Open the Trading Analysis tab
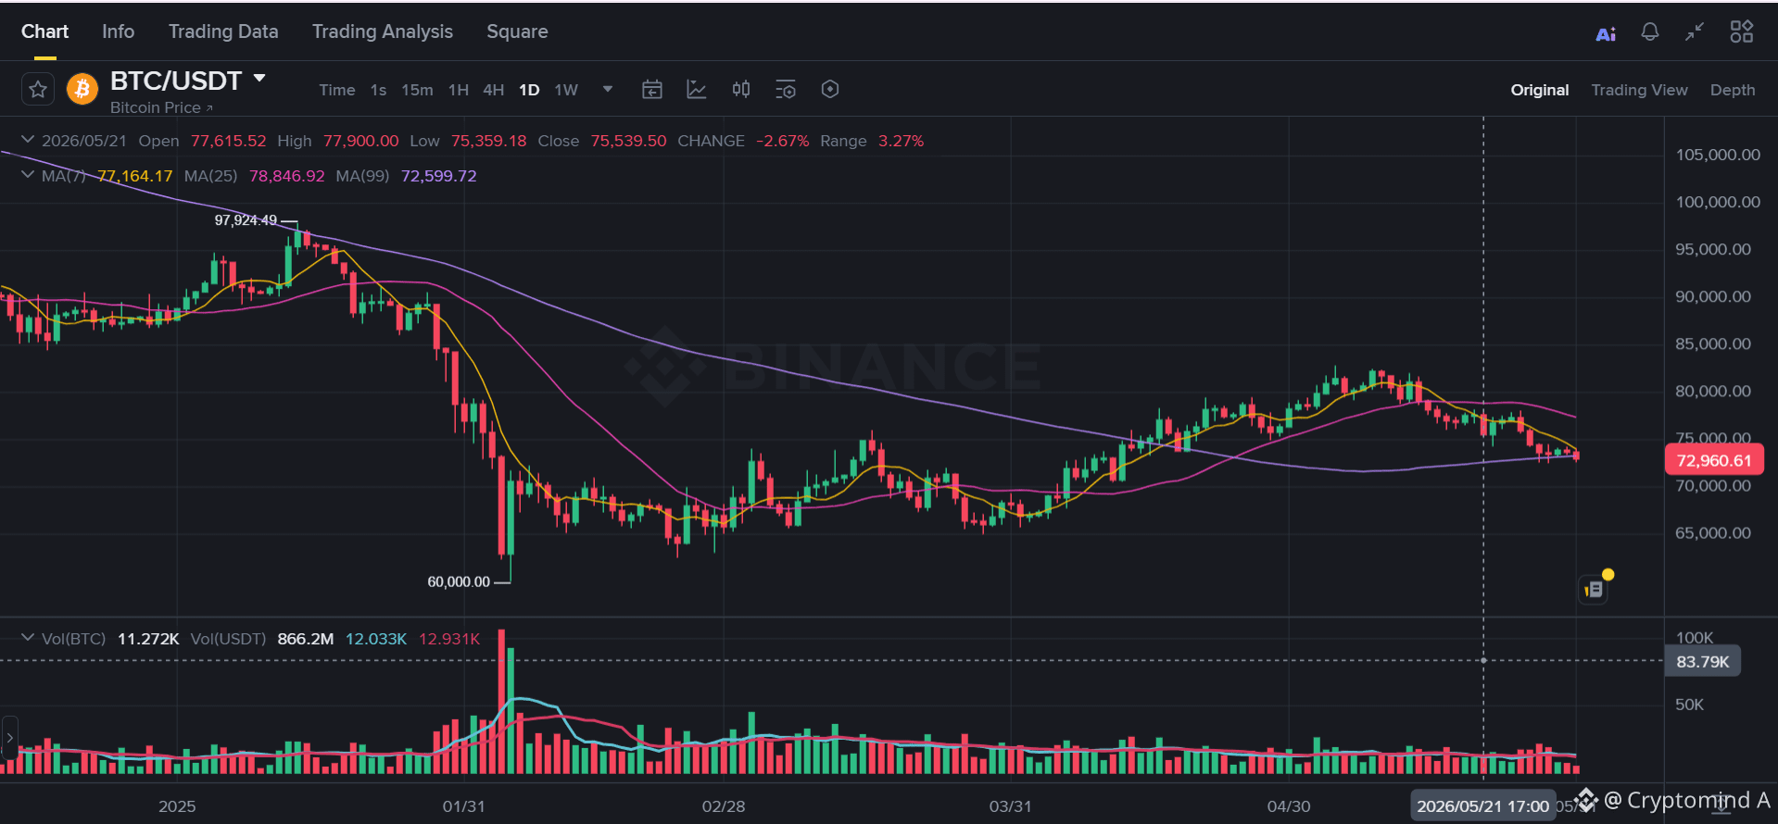The height and width of the screenshot is (824, 1778). click(383, 31)
